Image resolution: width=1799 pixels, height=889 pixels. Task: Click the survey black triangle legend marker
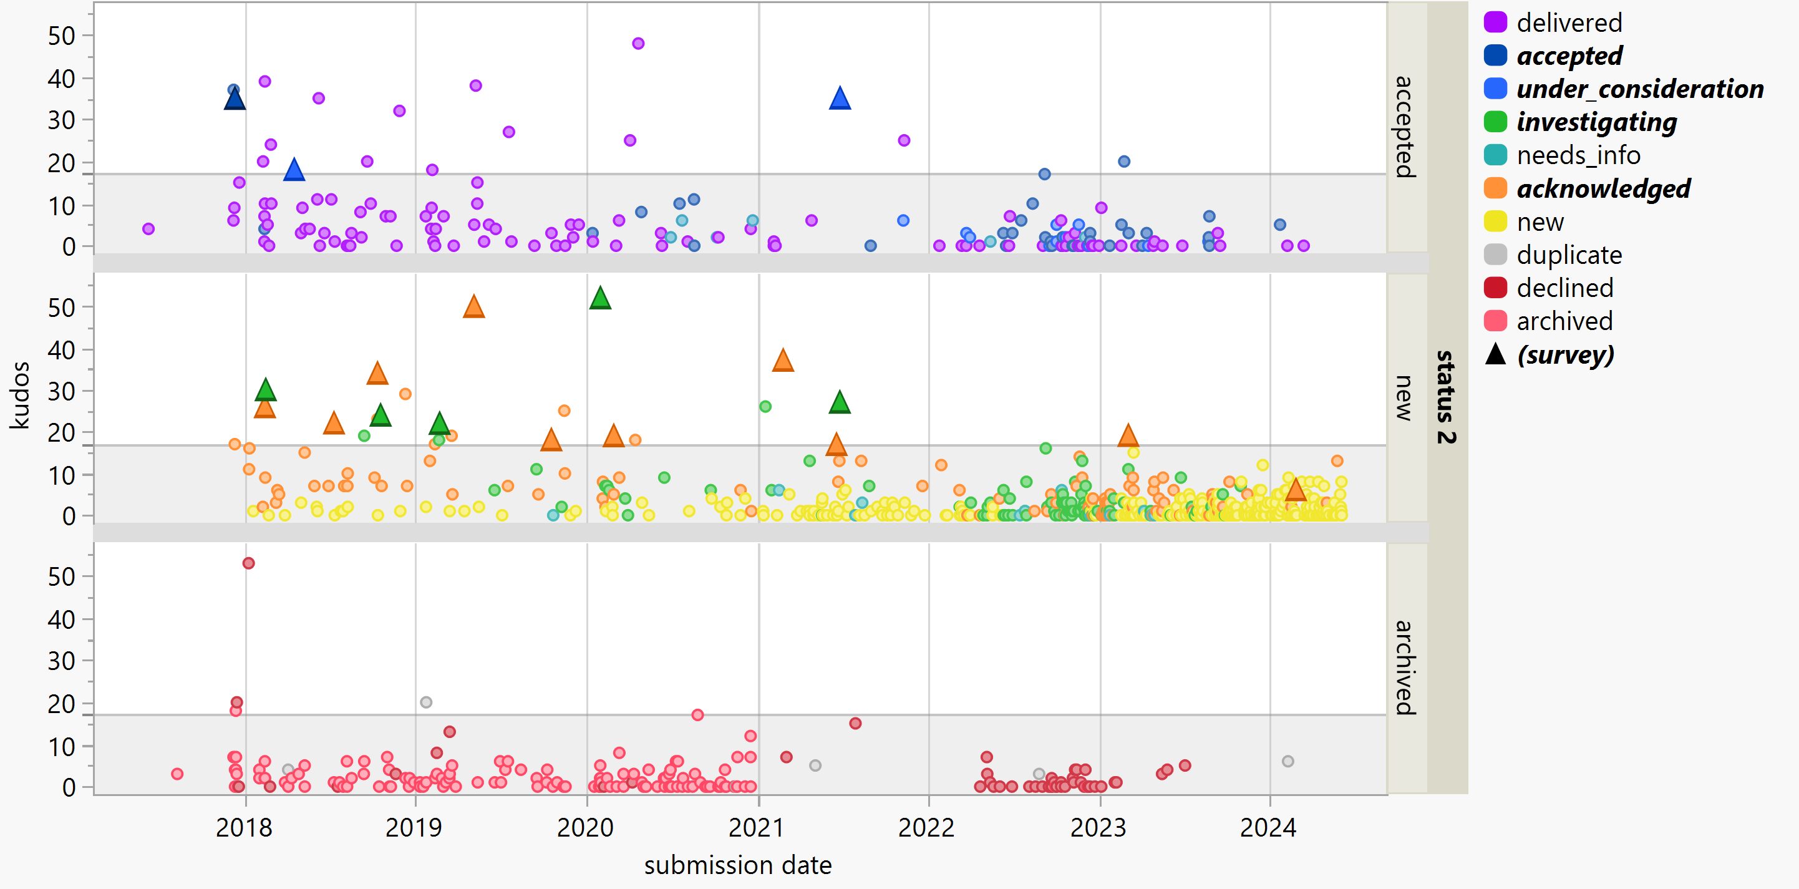(1495, 355)
